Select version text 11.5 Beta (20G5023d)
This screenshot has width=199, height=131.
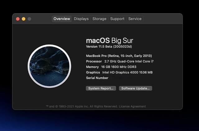pos(115,47)
